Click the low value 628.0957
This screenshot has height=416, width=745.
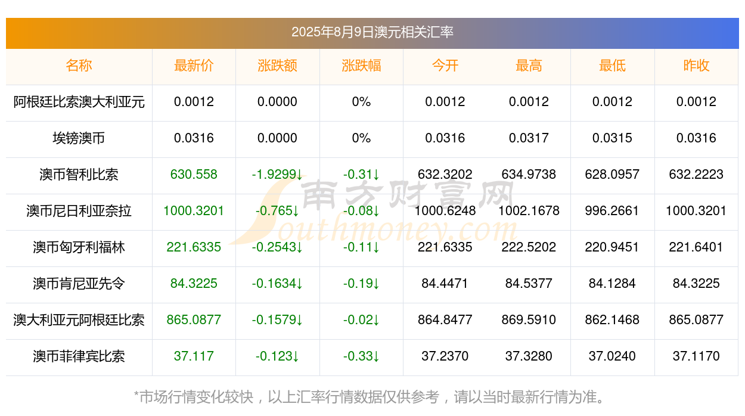point(612,175)
